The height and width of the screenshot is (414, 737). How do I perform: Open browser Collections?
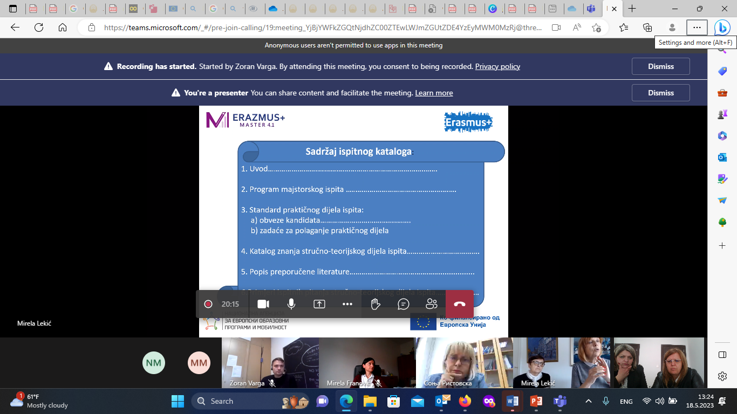[x=648, y=27]
